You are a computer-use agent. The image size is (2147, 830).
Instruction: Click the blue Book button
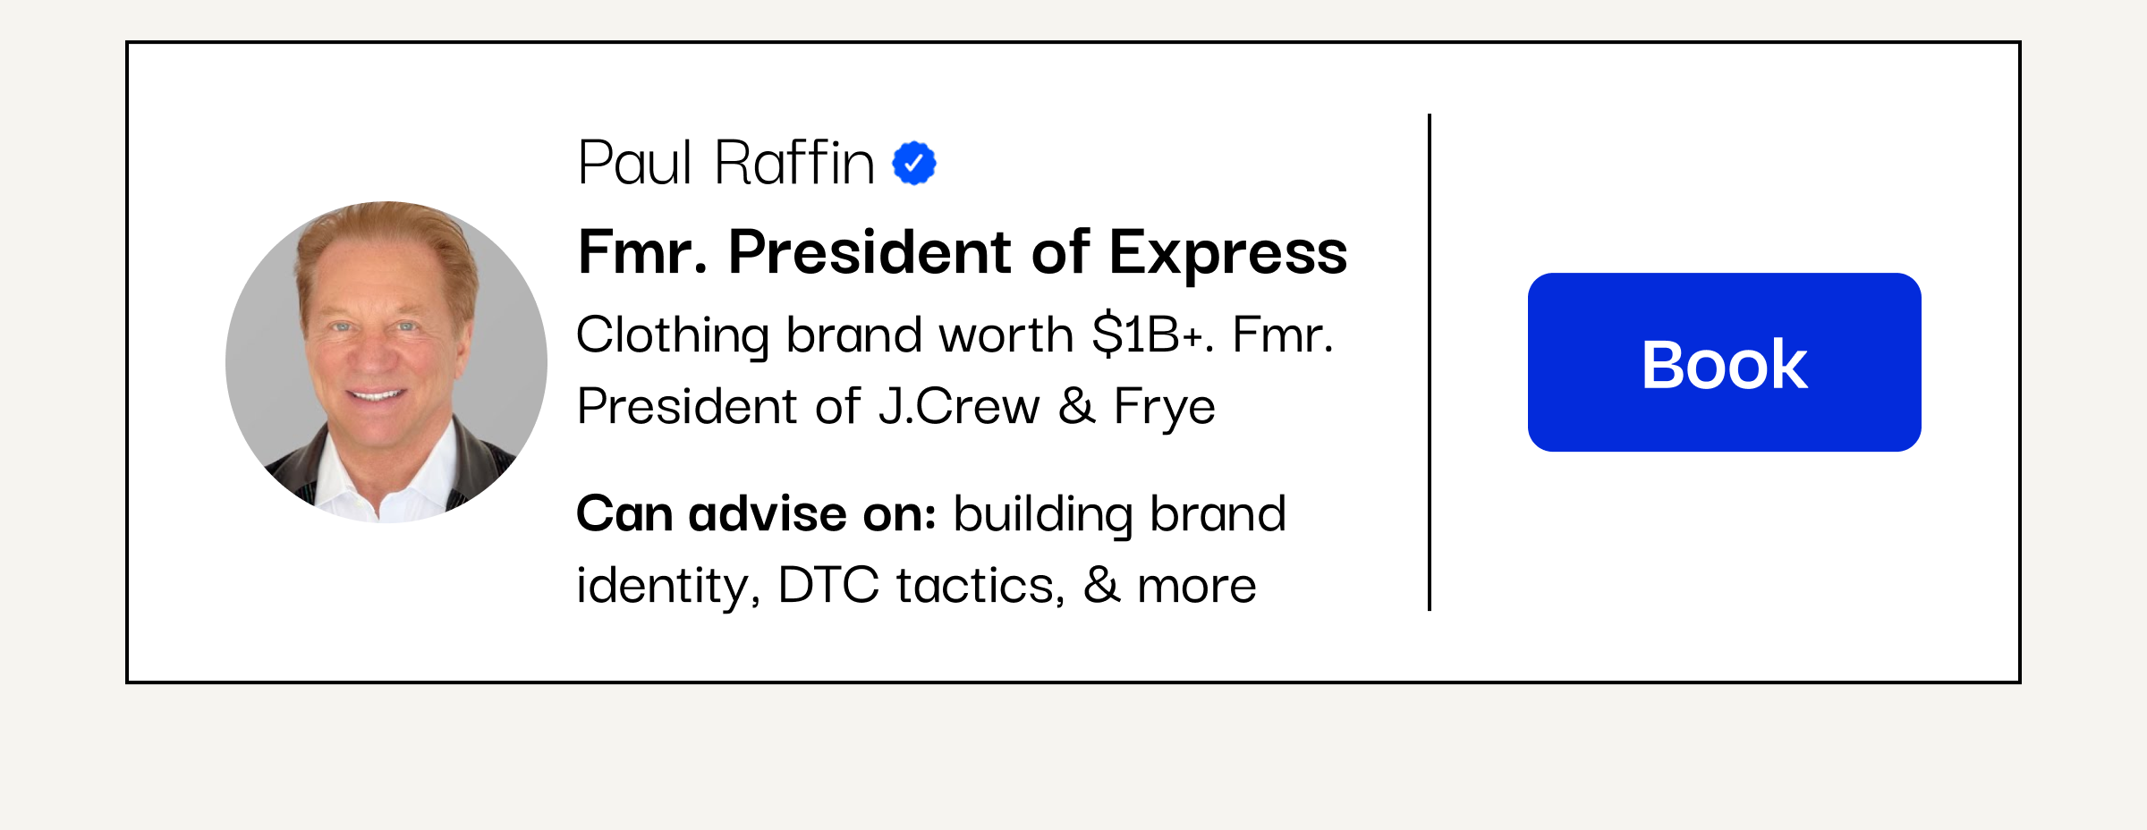tap(1724, 362)
